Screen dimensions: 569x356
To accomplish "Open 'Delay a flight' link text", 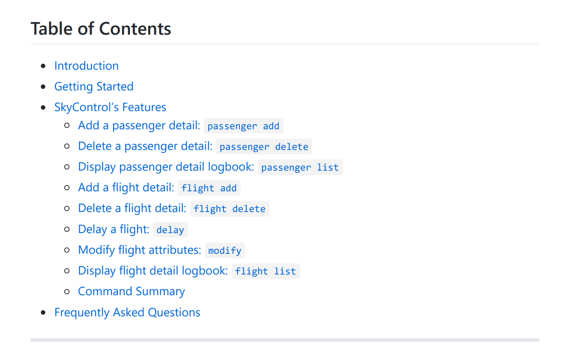I will [114, 229].
